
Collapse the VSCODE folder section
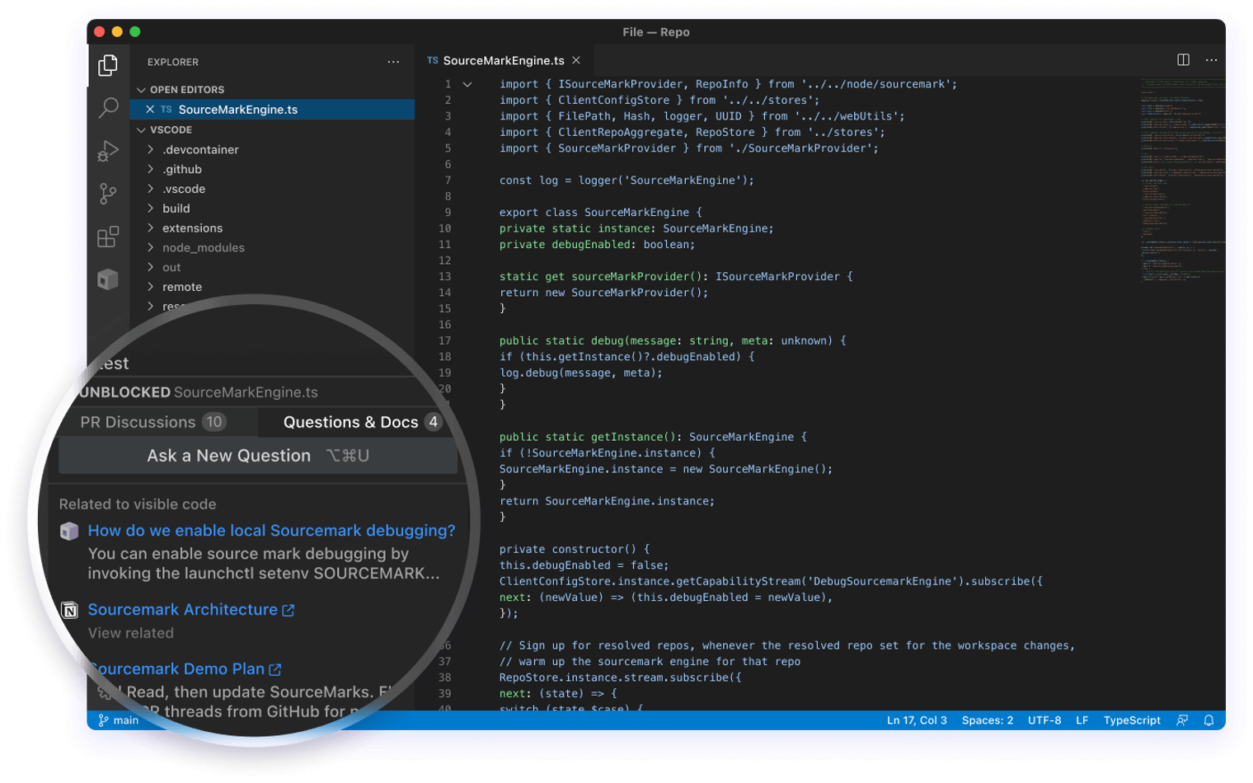(142, 130)
